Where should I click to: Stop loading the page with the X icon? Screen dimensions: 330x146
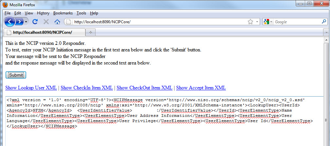click(x=46, y=22)
